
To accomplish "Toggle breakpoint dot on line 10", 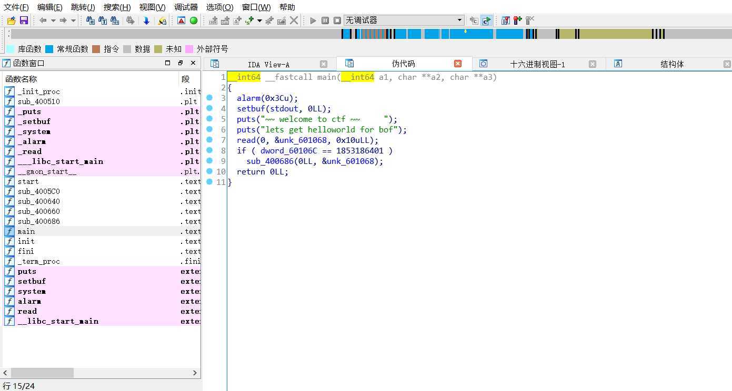I will [209, 171].
